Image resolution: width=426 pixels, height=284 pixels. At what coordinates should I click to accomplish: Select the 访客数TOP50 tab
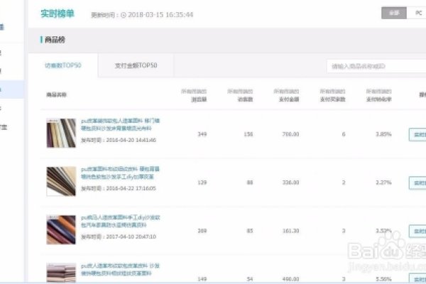tap(63, 65)
